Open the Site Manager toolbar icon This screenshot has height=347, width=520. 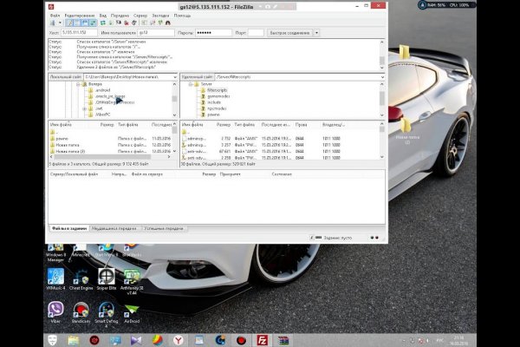point(54,23)
